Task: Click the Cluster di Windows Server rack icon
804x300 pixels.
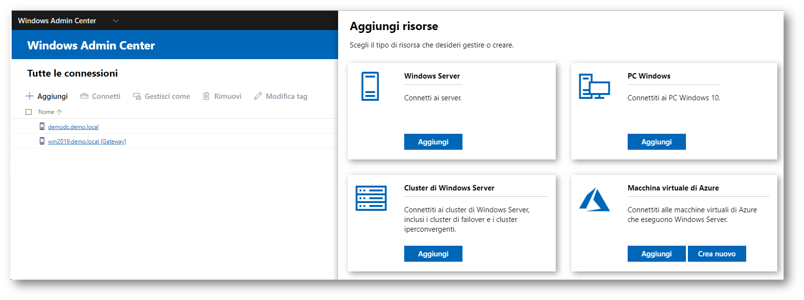Action: coord(371,198)
